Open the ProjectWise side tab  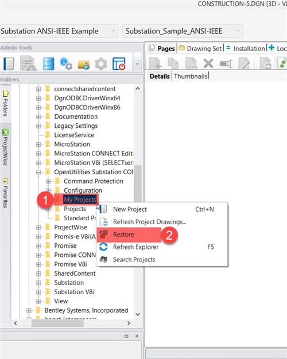[x=5, y=147]
